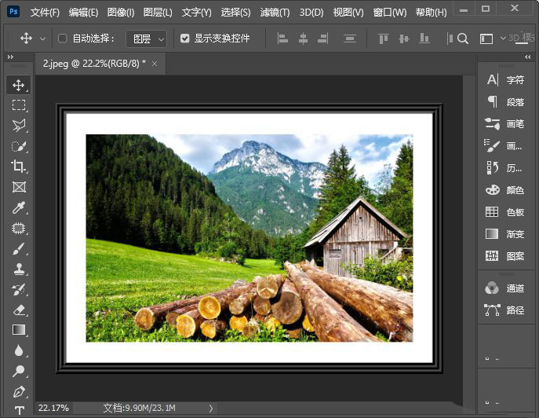
Task: Open the 3D(D) menu
Action: click(311, 13)
